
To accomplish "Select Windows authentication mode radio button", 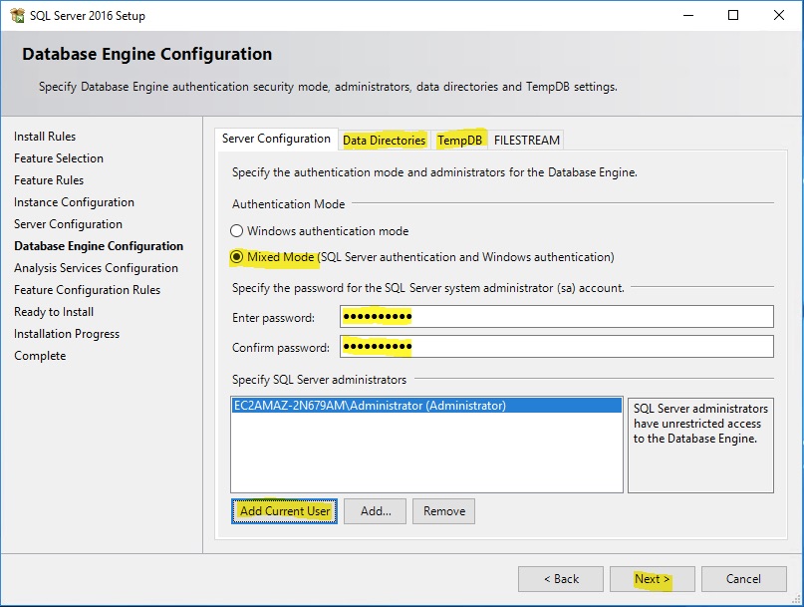I will tap(236, 231).
